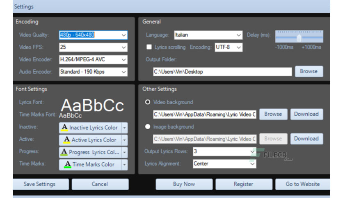Click the large AaBbCc lyrics font preview

coord(92,106)
